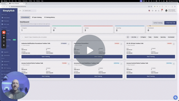Image resolution: width=179 pixels, height=101 pixels.
Task: Open the Bookmarks menu in menu bar
Action: tap(25, 1)
